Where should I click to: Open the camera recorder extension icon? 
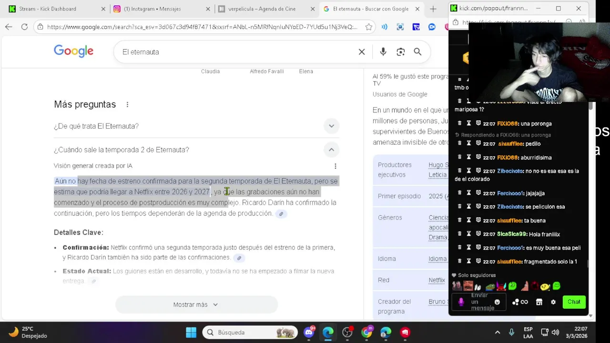tap(432, 27)
